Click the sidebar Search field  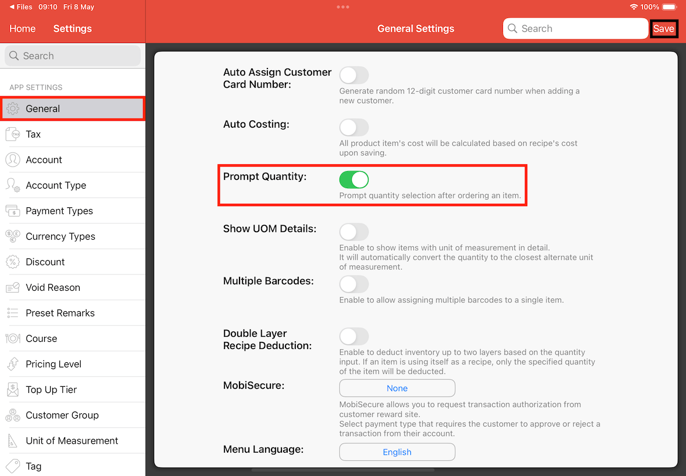pyautogui.click(x=73, y=56)
